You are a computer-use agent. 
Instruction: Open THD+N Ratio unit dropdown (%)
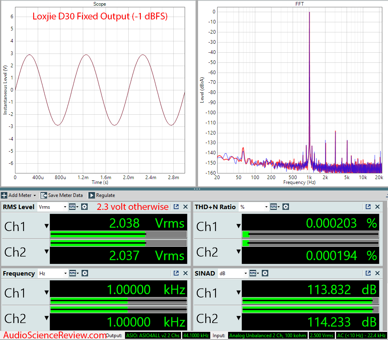pyautogui.click(x=254, y=207)
